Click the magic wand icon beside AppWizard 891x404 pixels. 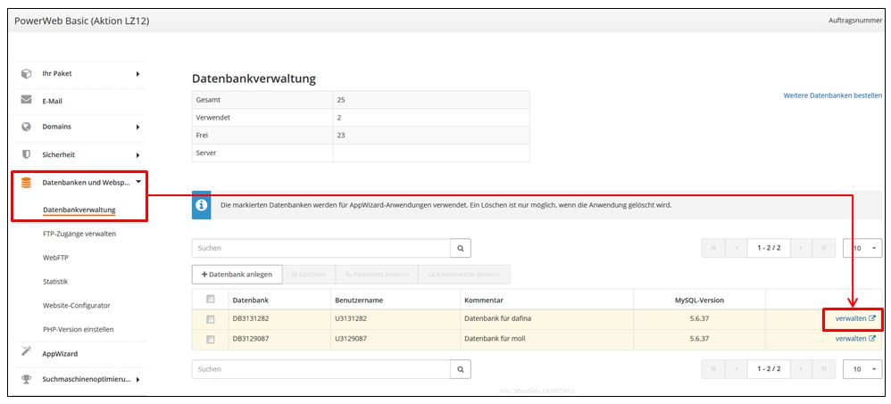click(26, 352)
